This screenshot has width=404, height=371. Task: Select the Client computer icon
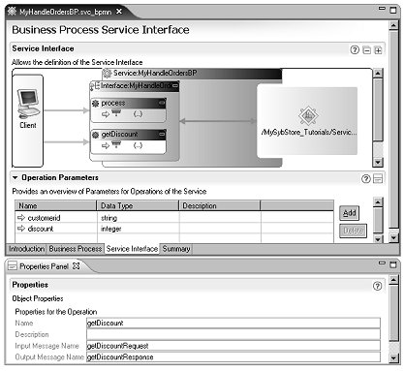tap(28, 105)
